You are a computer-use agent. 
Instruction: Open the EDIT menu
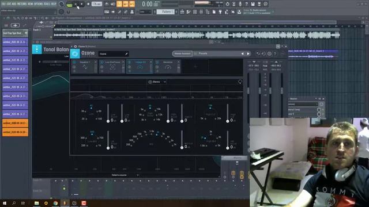coord(9,4)
